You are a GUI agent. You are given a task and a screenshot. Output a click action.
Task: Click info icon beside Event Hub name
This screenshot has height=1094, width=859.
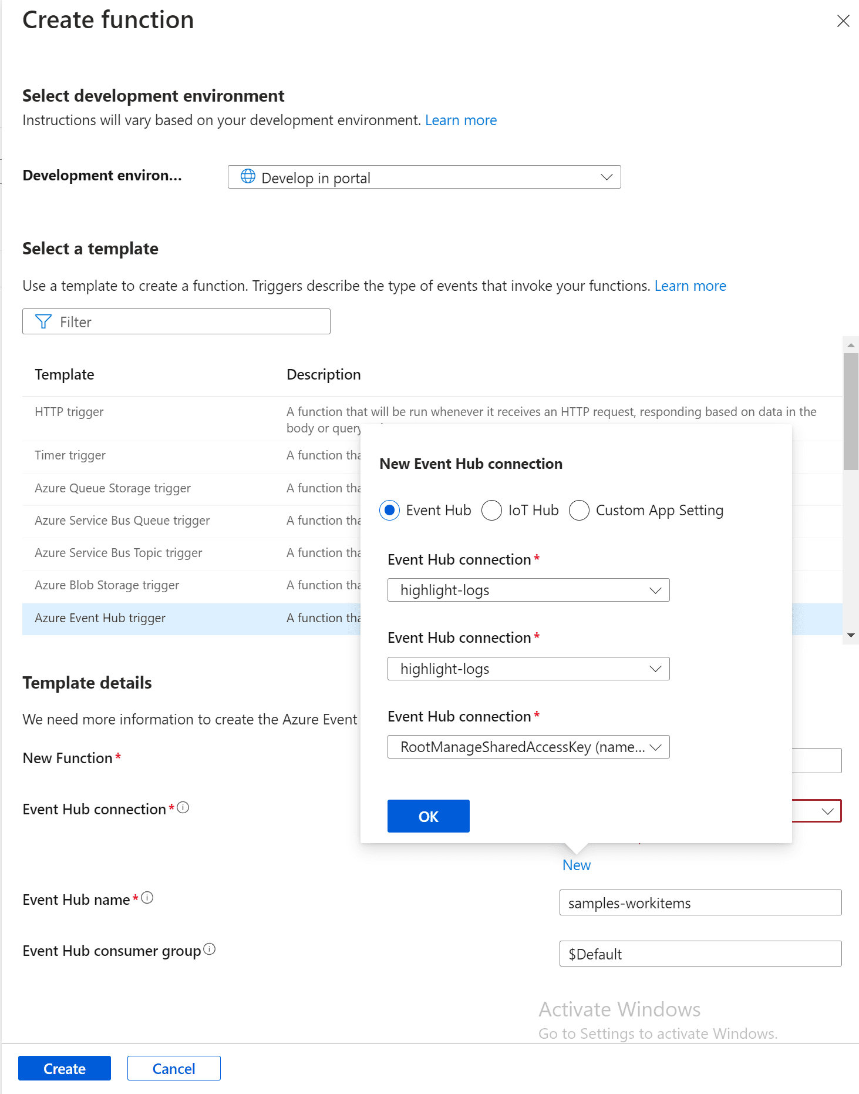click(147, 898)
